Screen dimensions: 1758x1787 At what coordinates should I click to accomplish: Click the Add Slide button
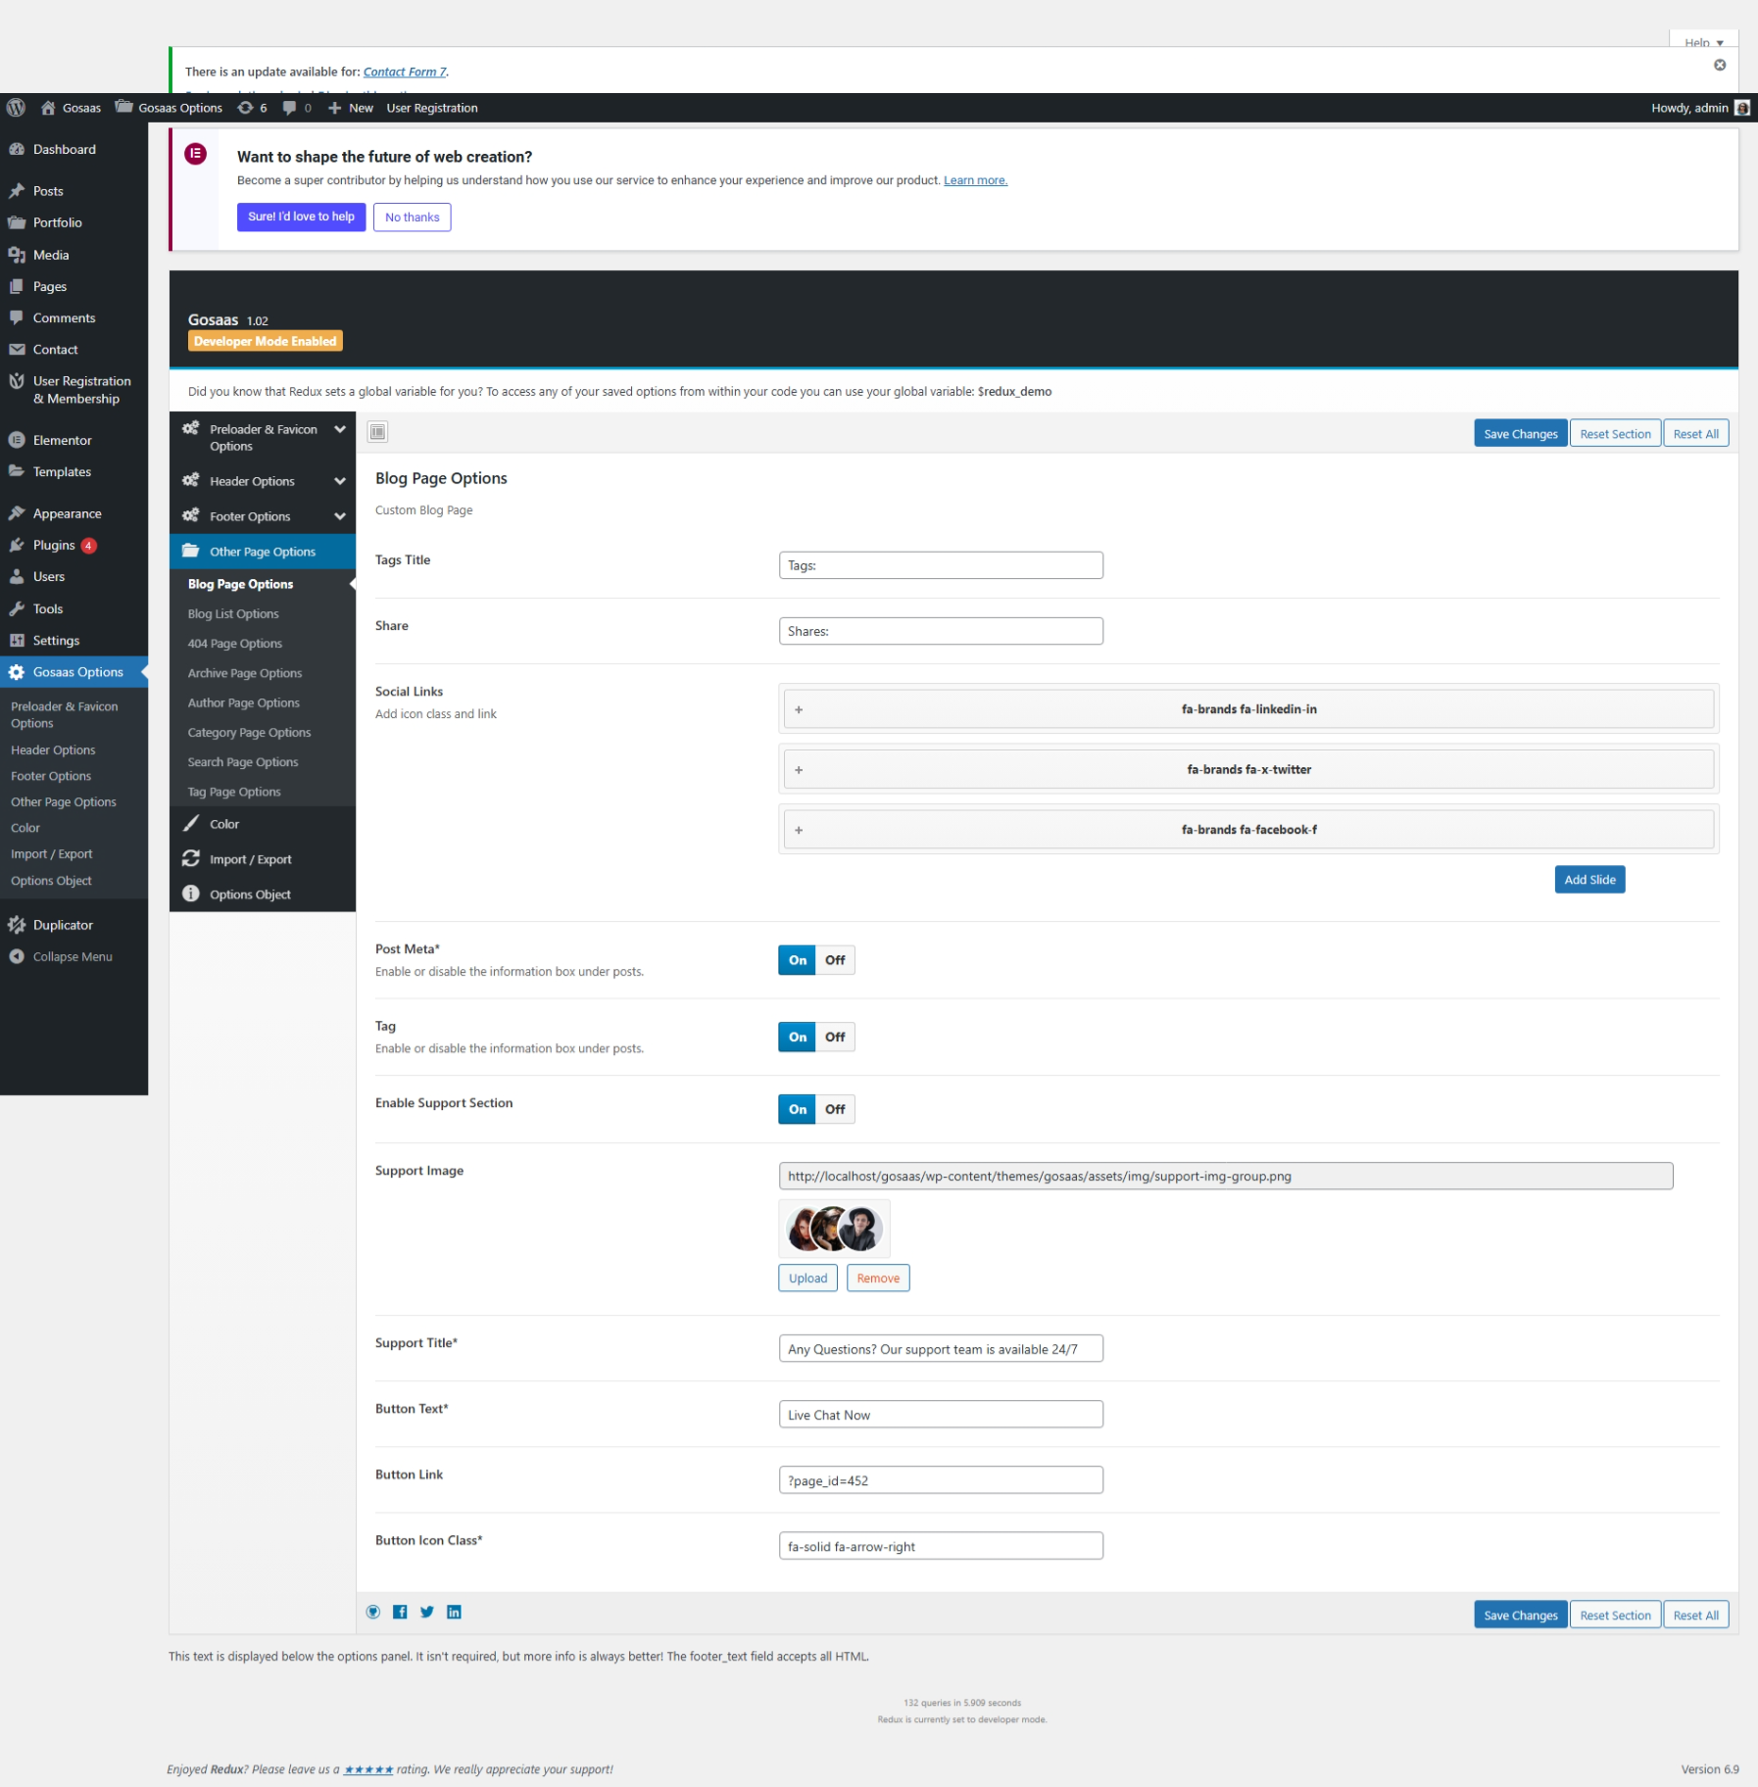click(1588, 880)
